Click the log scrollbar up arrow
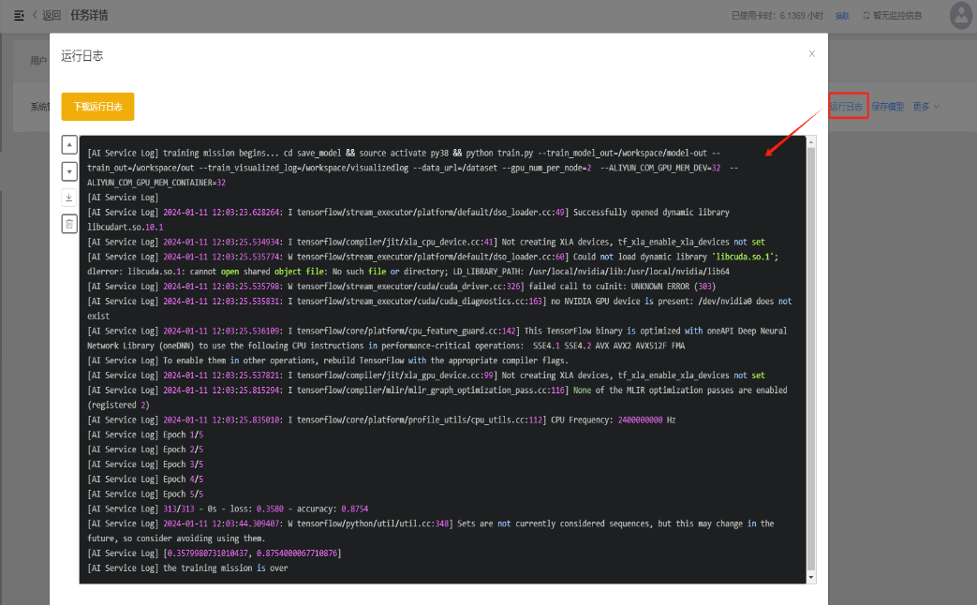The height and width of the screenshot is (605, 977). [x=811, y=141]
